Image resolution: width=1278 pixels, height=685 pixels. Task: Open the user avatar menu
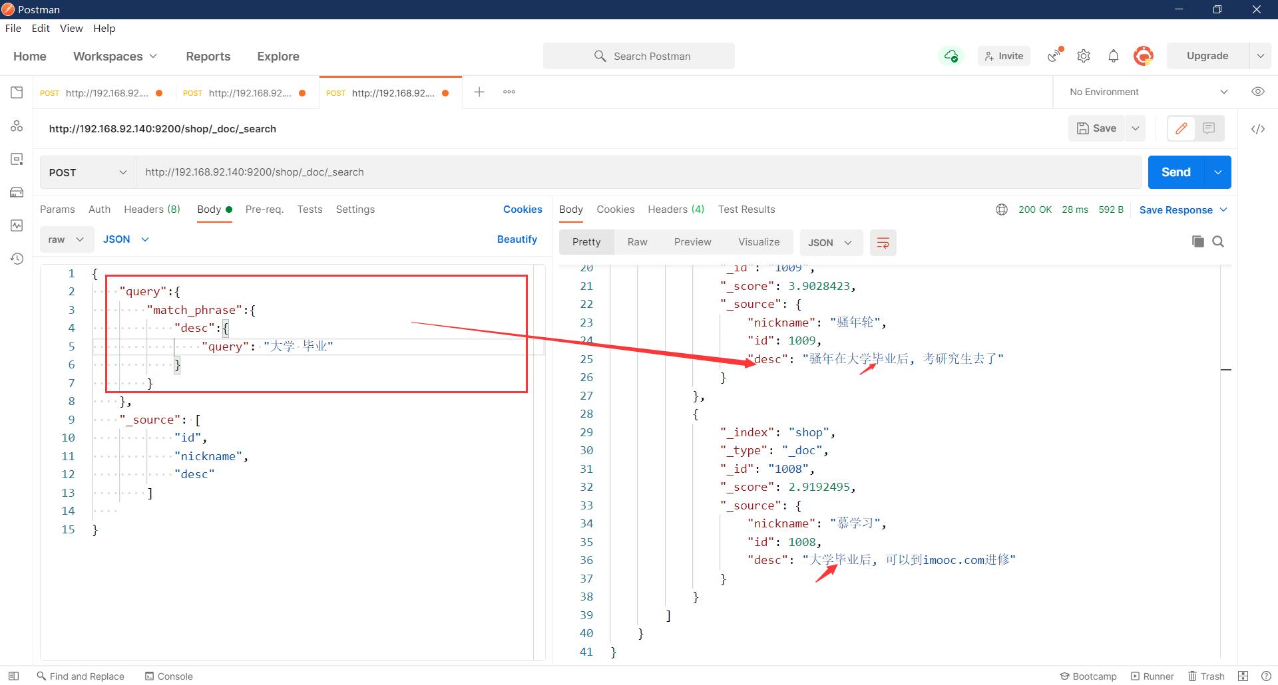(1144, 56)
